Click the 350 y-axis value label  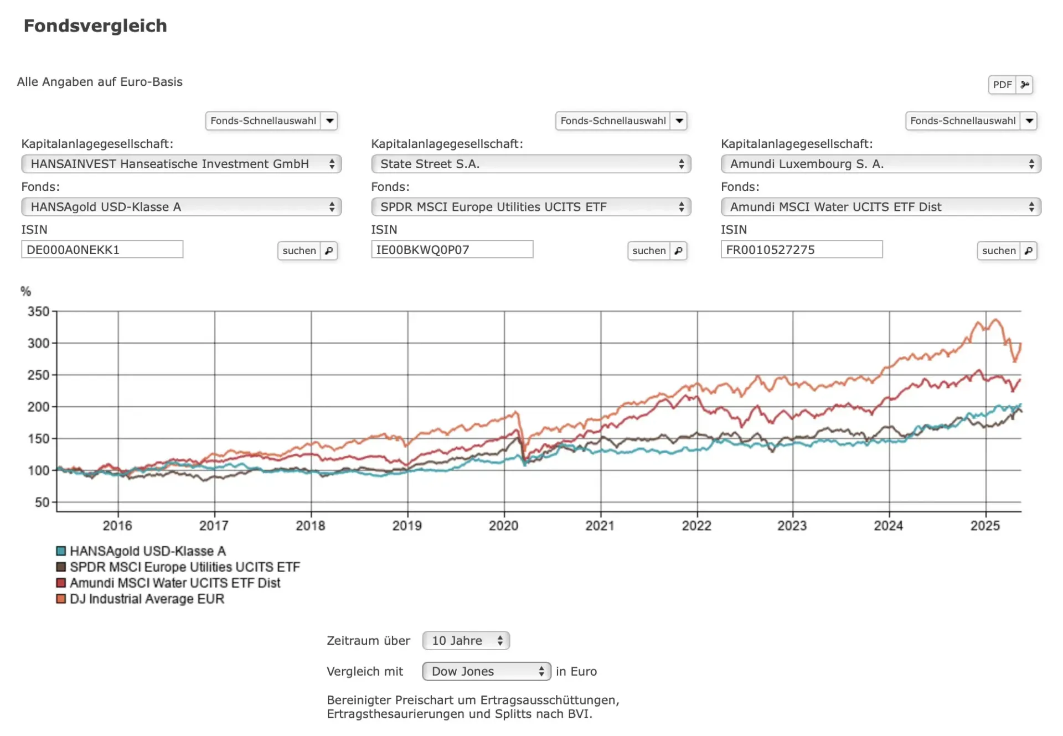tap(39, 312)
